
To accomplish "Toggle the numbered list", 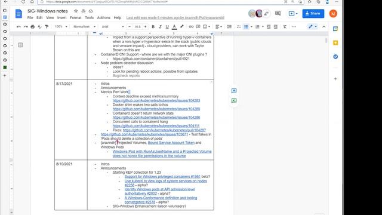I will tap(257, 26).
